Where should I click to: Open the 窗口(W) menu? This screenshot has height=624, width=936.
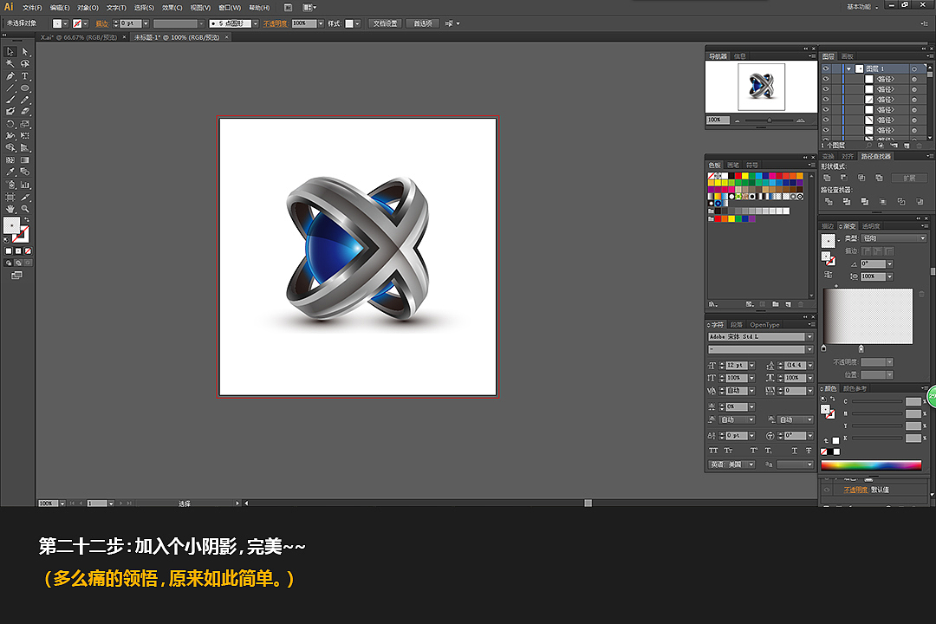click(230, 8)
